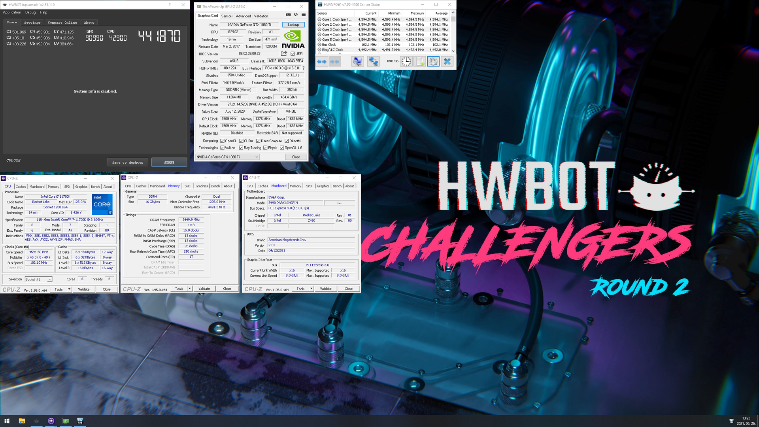The height and width of the screenshot is (427, 759).
Task: Click the Intel Core i7 logo in CPU-Z
Action: pos(102,204)
